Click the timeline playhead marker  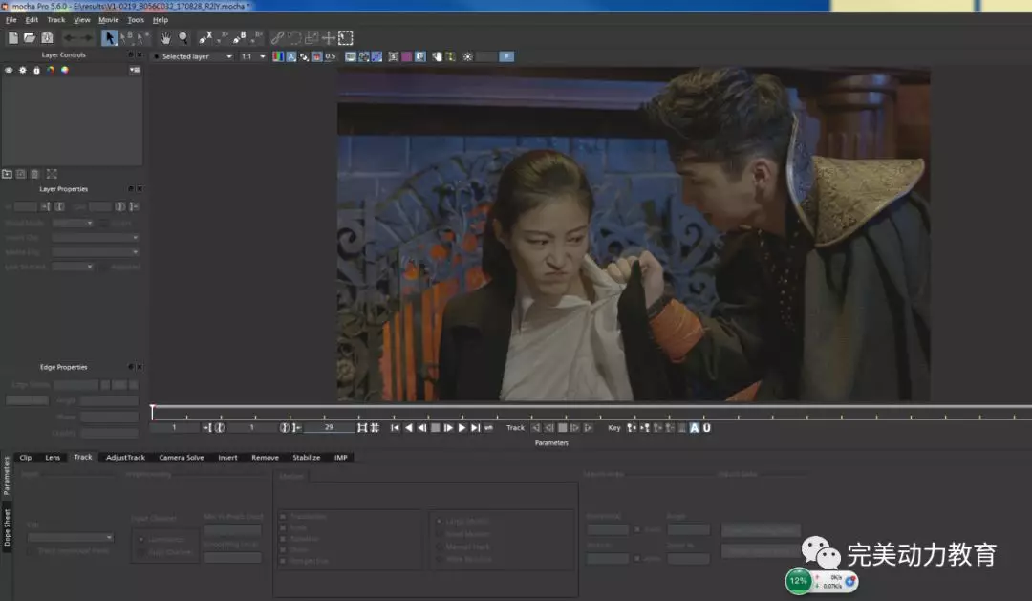click(152, 412)
